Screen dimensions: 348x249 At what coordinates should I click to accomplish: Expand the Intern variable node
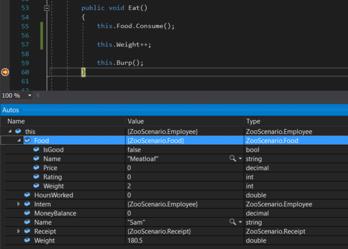(18, 204)
